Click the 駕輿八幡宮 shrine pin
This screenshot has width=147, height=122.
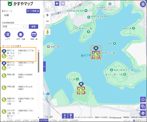point(48,47)
